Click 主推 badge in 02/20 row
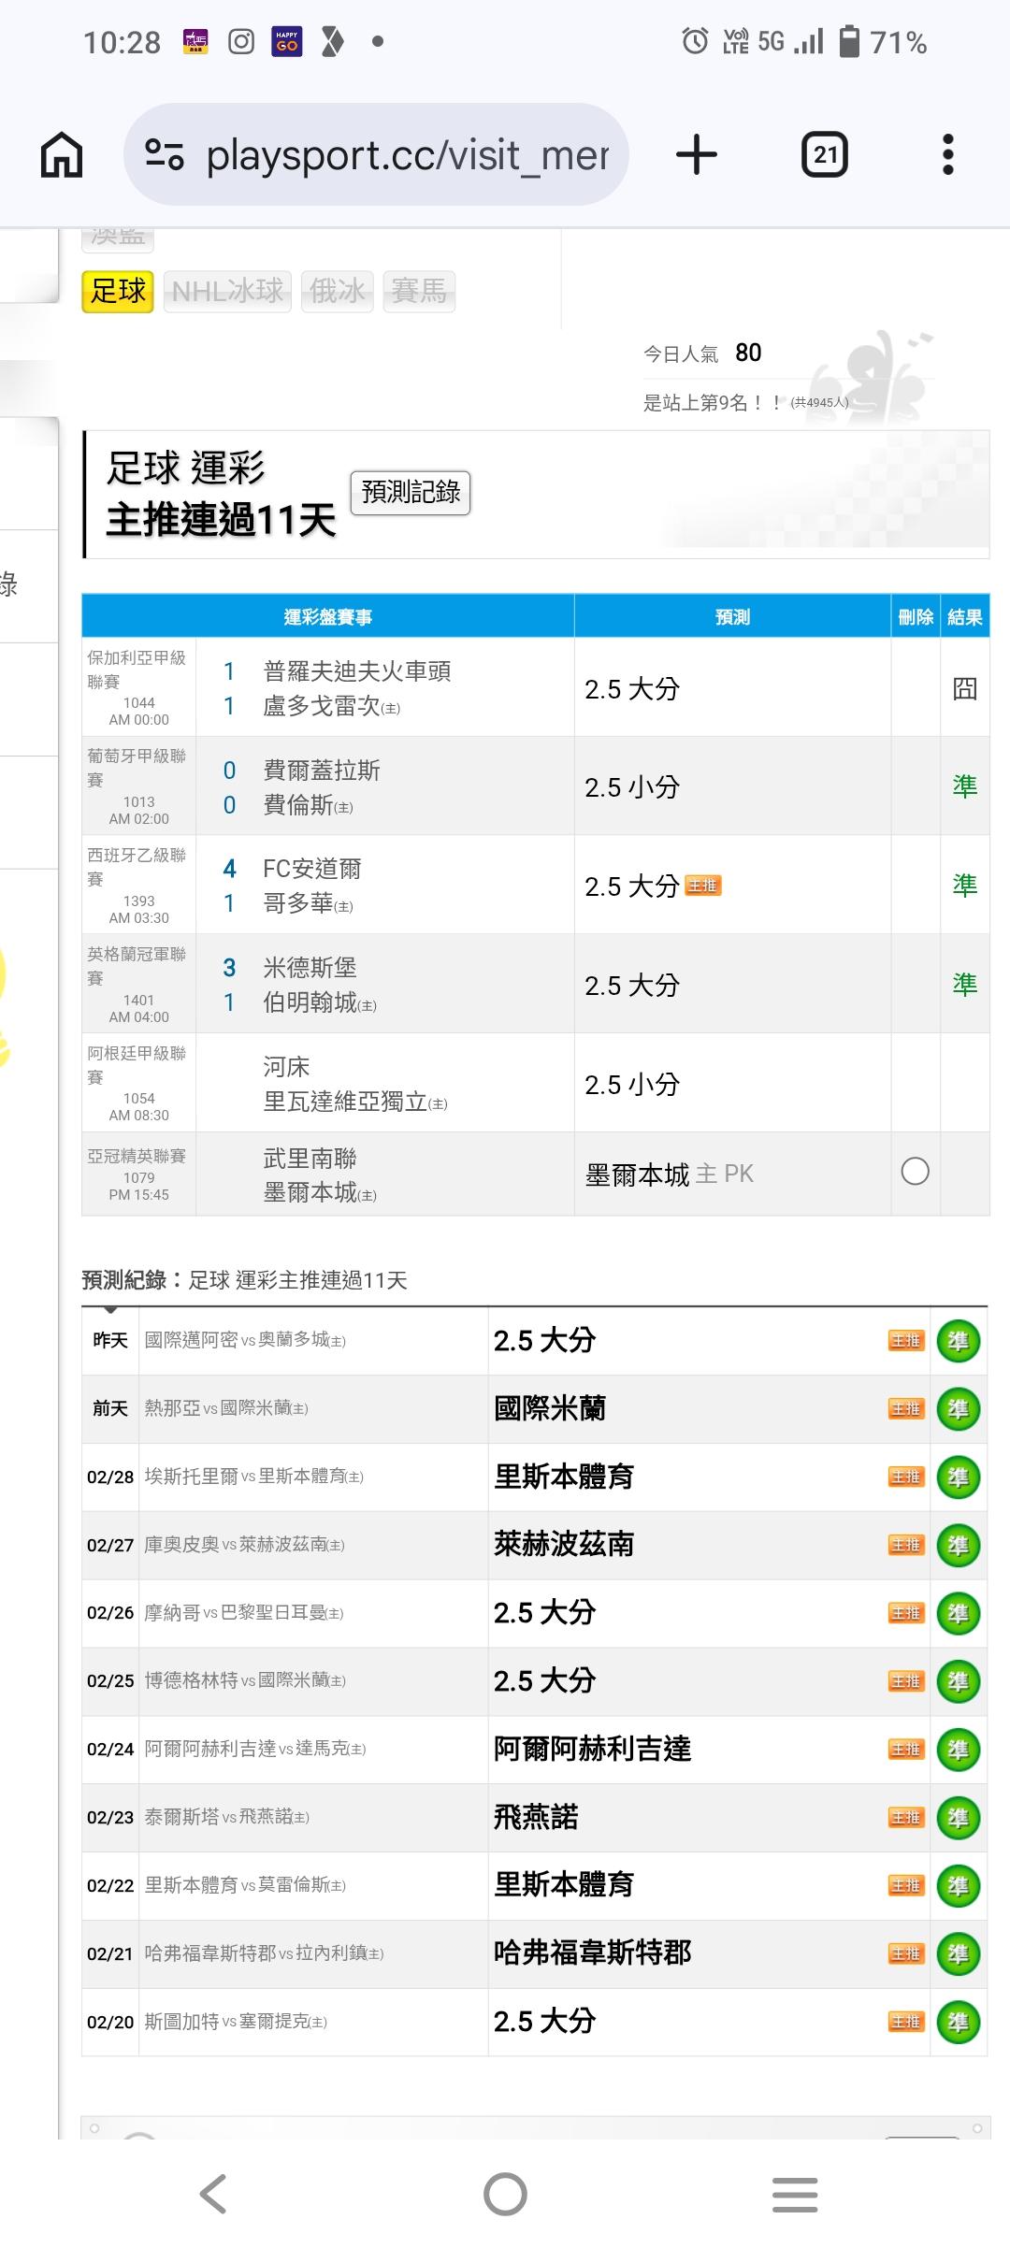Image resolution: width=1010 pixels, height=2248 pixels. tap(905, 2022)
